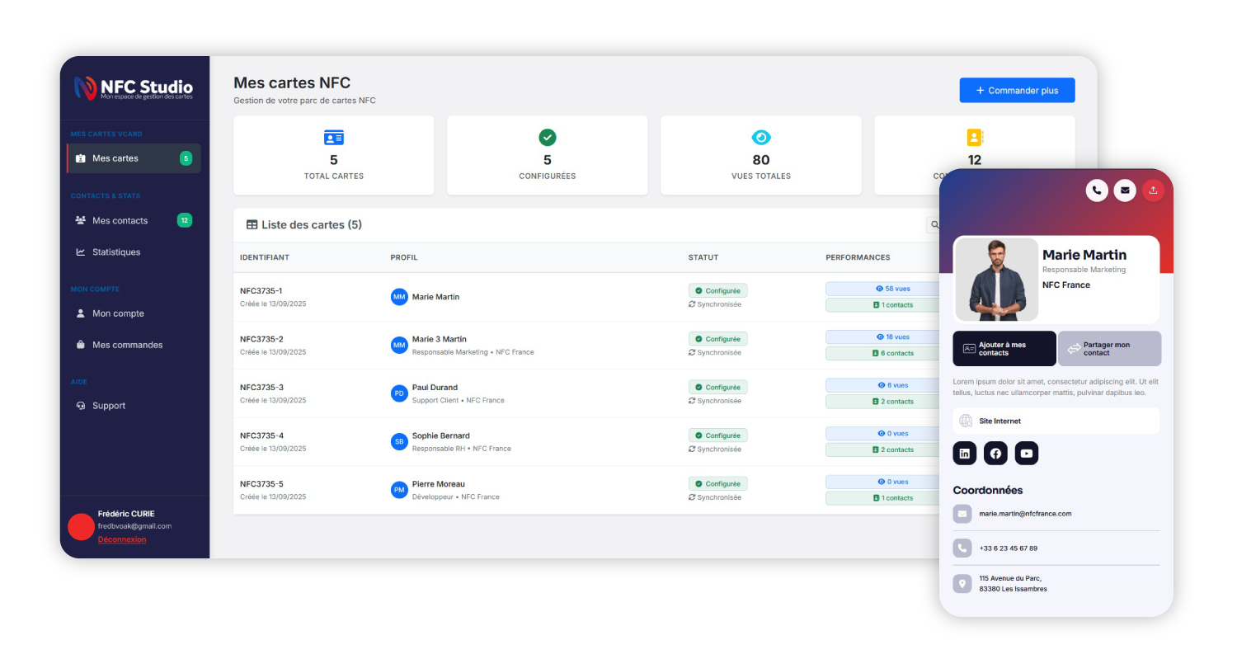
Task: Open Mes commandes in sidebar
Action: 127,345
